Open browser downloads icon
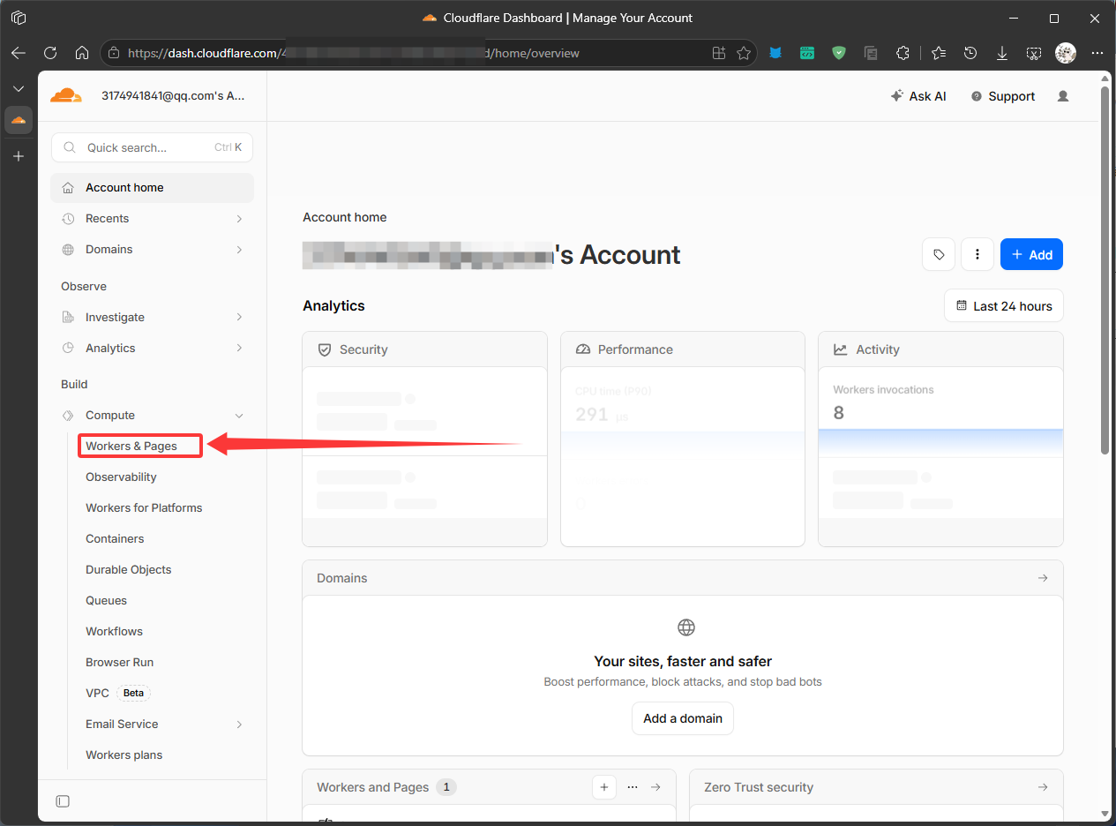Viewport: 1116px width, 826px height. click(x=1002, y=53)
